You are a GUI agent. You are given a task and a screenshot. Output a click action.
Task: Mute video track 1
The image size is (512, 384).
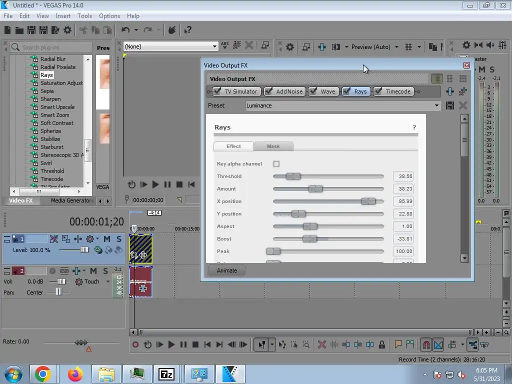click(107, 239)
